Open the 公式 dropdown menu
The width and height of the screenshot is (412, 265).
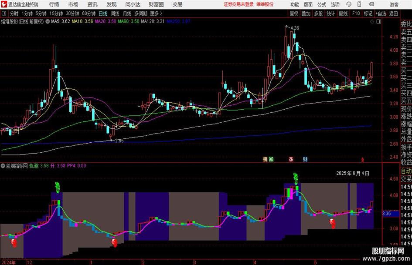(x=322, y=4)
